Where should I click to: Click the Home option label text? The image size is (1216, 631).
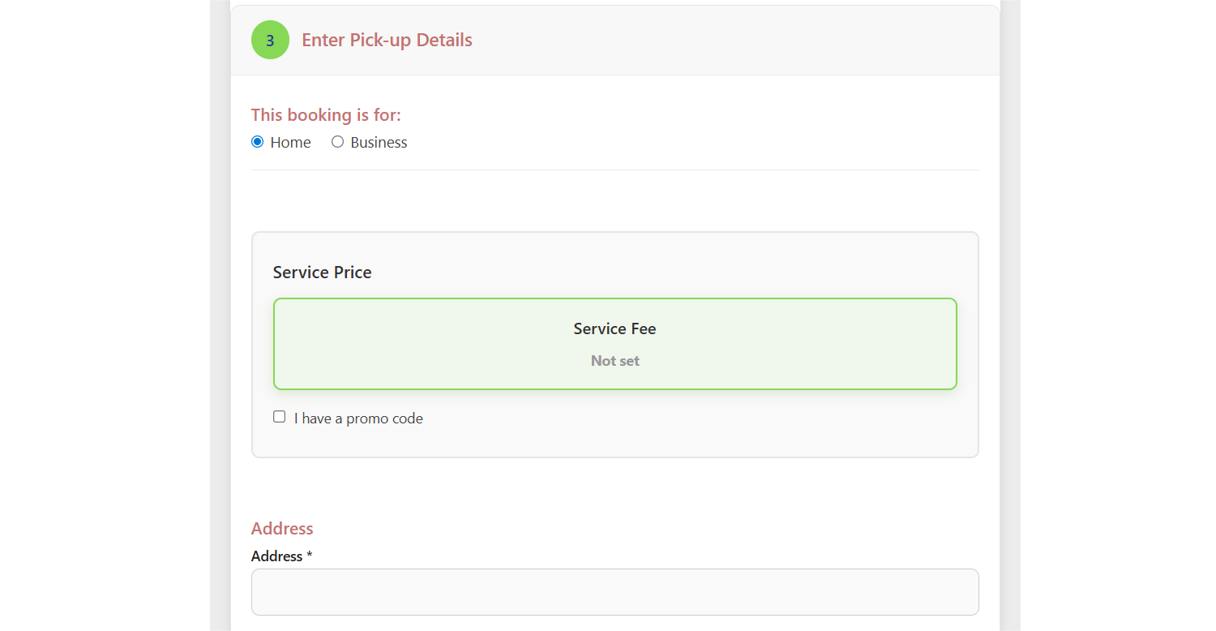(290, 143)
